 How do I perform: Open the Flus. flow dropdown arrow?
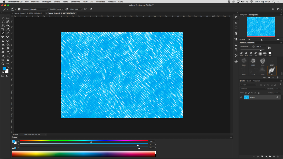(x=81, y=9)
